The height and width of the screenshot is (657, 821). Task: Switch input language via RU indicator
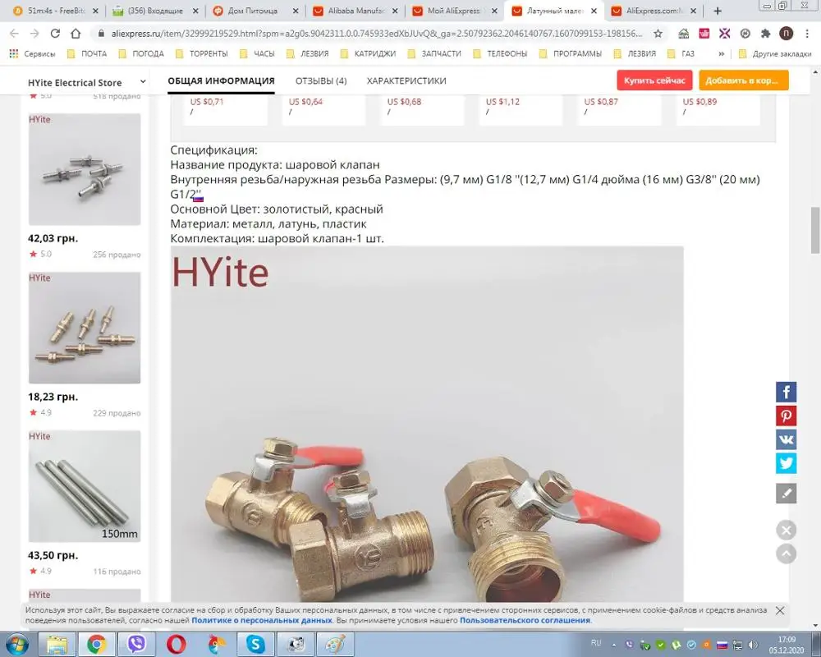tap(596, 643)
